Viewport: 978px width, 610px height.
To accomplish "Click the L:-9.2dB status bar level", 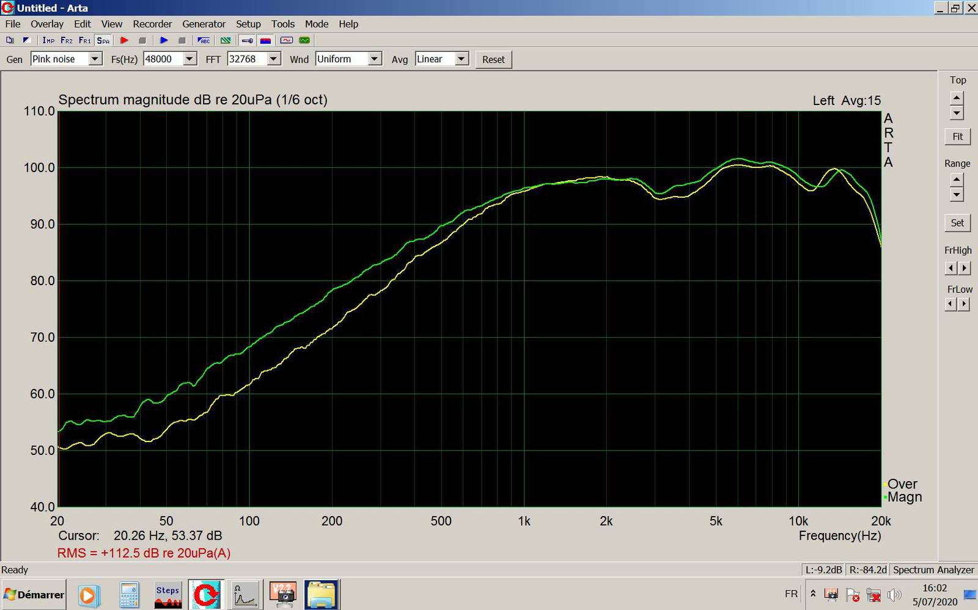I will pos(823,570).
